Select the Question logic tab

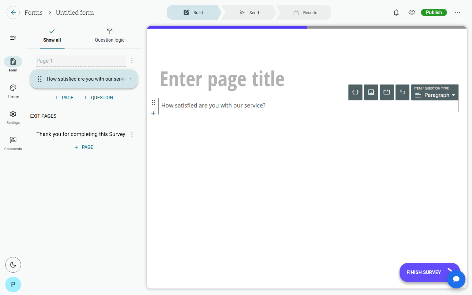(109, 36)
